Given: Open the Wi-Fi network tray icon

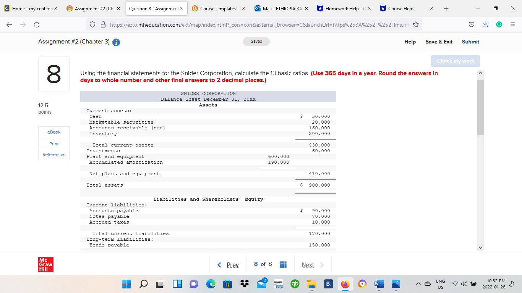Looking at the screenshot, I should [456, 284].
